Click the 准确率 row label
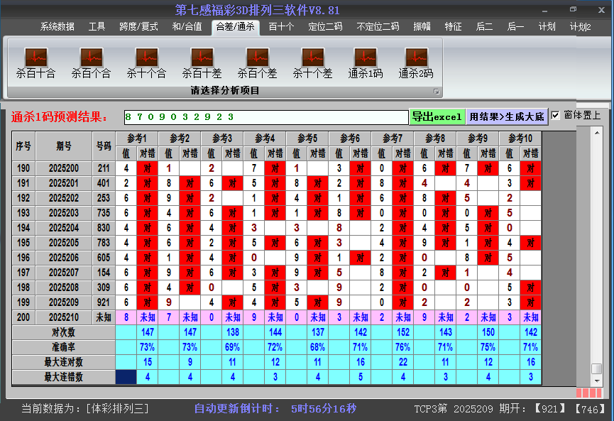This screenshot has height=421, width=614. tap(64, 347)
